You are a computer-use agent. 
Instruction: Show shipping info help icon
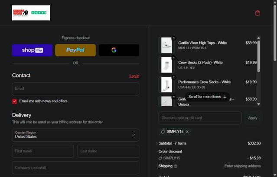pyautogui.click(x=176, y=166)
